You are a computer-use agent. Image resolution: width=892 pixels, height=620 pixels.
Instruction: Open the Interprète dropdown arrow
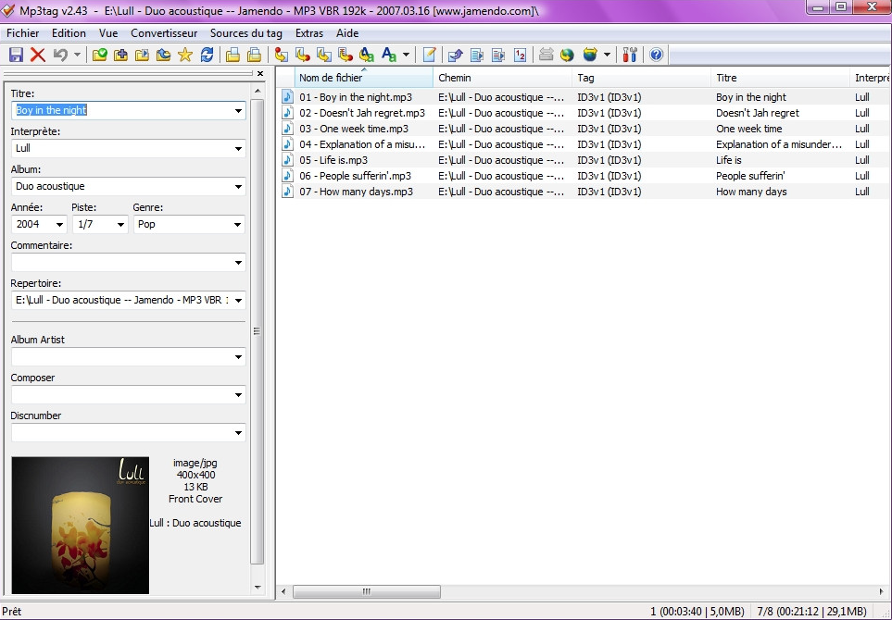[238, 149]
